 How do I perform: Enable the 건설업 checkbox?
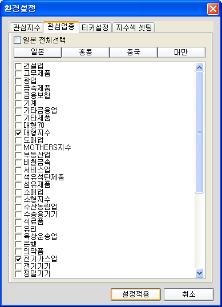[x=18, y=66]
